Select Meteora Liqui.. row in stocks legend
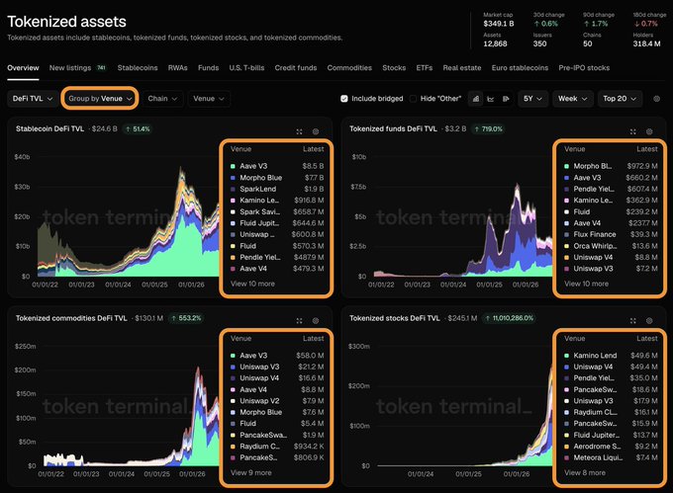This screenshot has height=493, width=673. point(611,457)
